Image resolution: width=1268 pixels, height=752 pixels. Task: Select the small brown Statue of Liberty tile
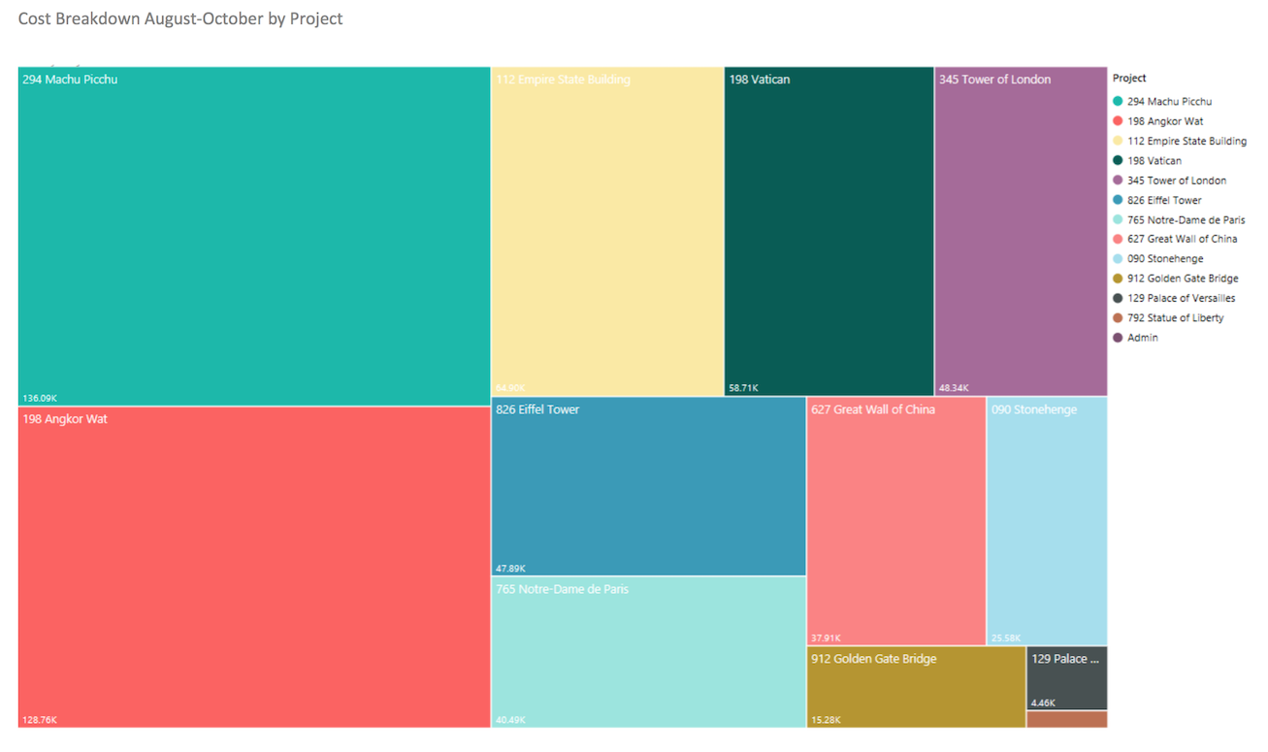pyautogui.click(x=1067, y=719)
